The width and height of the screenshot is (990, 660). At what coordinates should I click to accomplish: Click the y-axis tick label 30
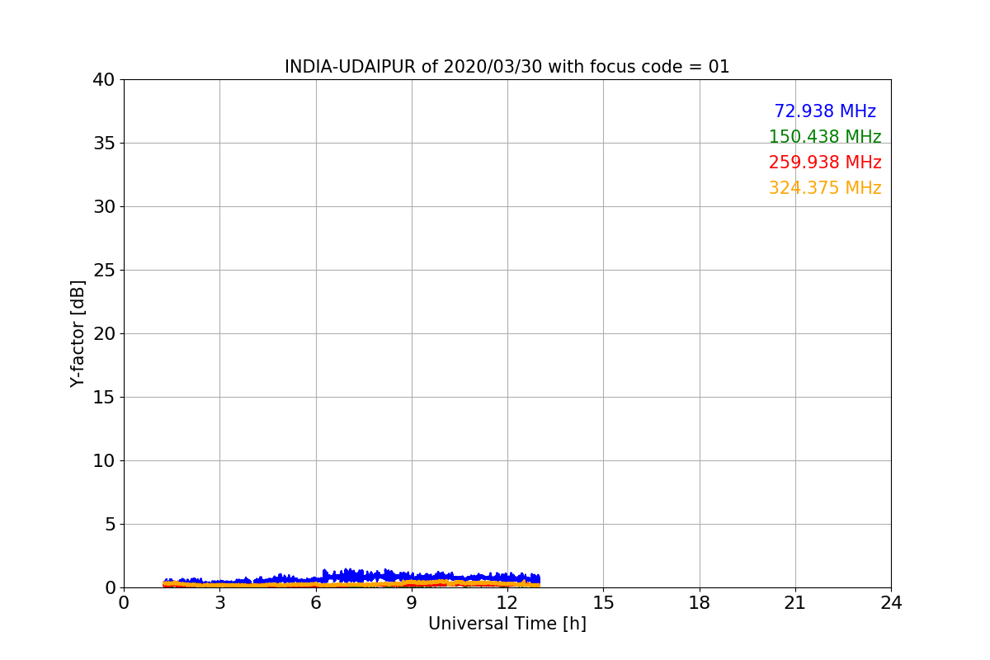[x=103, y=207]
